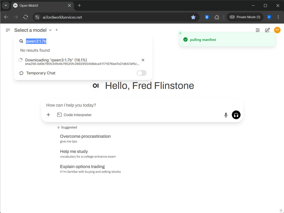Click the OI logo beside the greeting

[96, 86]
